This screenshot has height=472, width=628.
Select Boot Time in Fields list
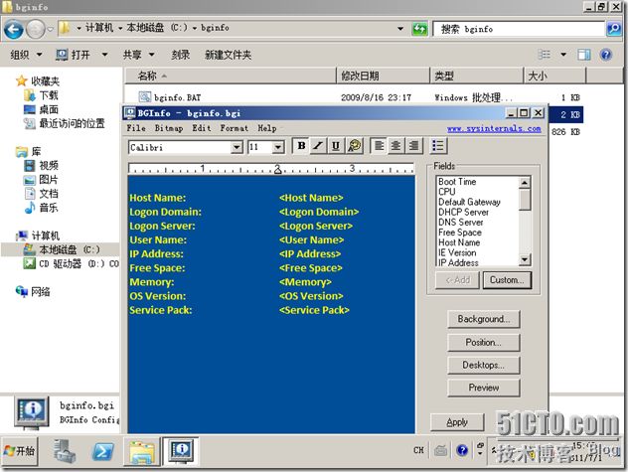point(457,182)
